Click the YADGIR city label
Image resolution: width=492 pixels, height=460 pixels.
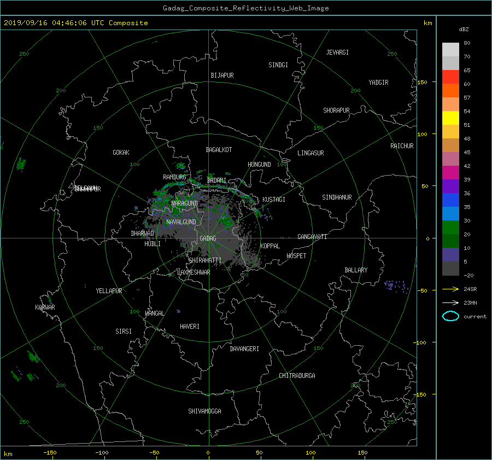click(378, 83)
